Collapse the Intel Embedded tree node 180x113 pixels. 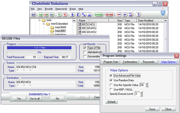pos(44,24)
